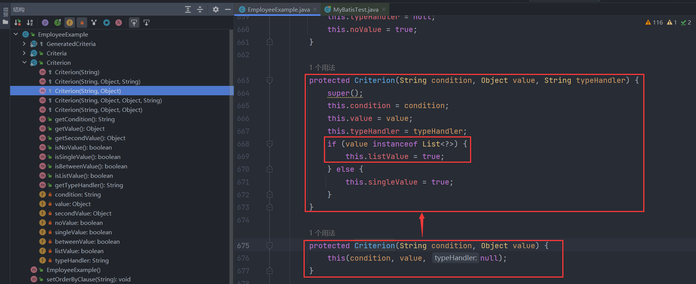Select betweenValue: boolean field
The image size is (696, 284).
(87, 241)
